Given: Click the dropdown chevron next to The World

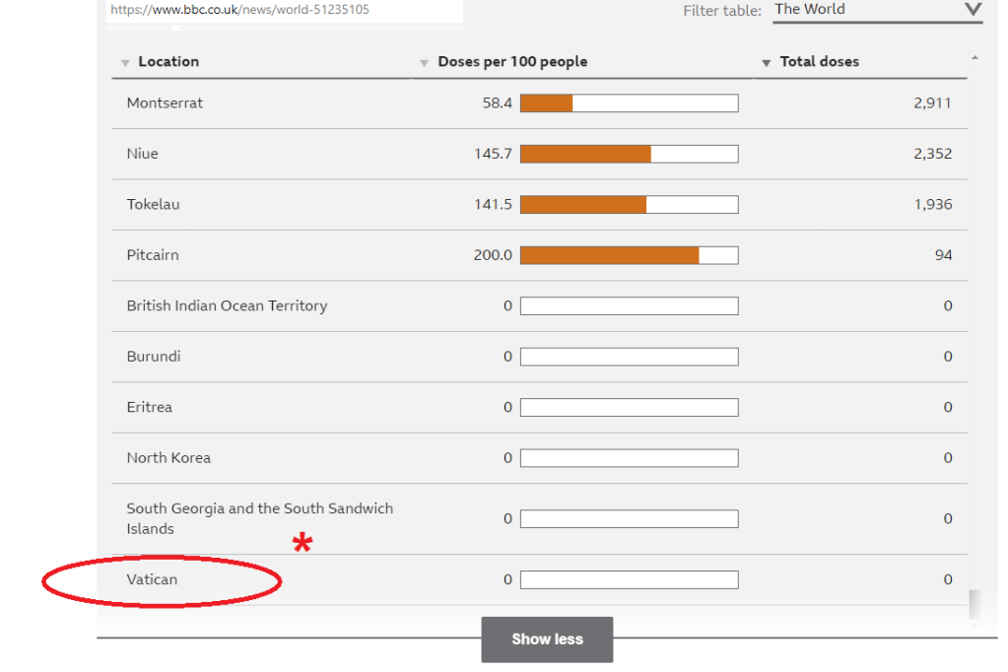Looking at the screenshot, I should coord(973,10).
